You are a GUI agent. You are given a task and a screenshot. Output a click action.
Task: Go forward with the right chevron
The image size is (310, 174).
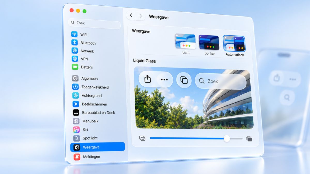tap(141, 16)
